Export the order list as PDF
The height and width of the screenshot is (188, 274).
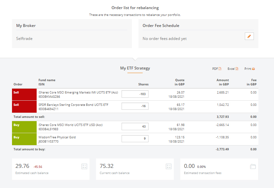[x=217, y=69]
